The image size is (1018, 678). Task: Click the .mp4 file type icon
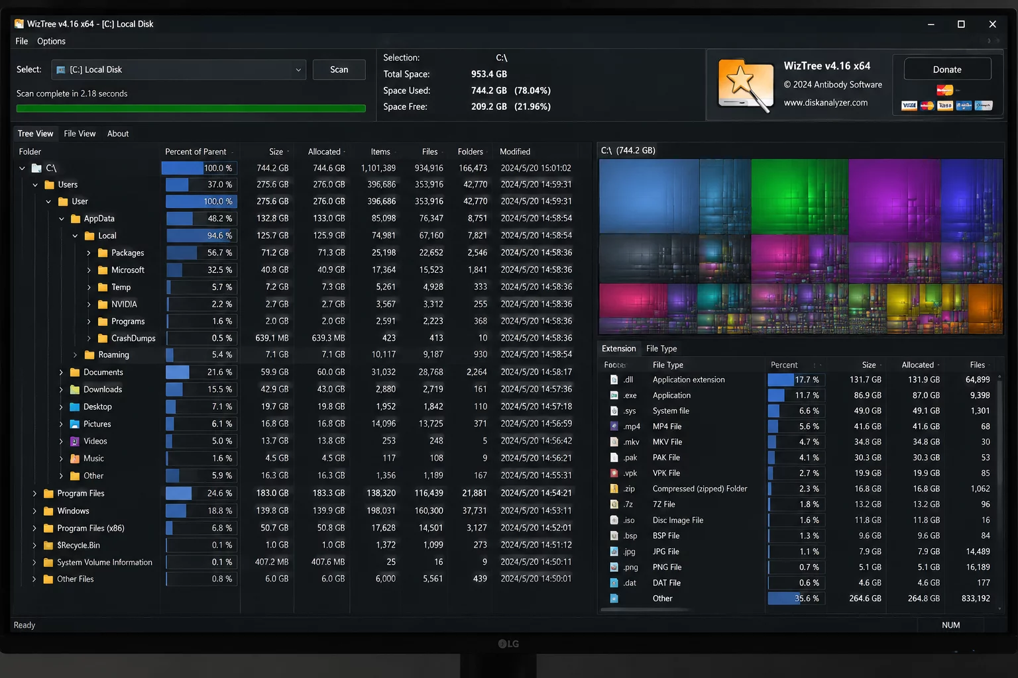(614, 426)
